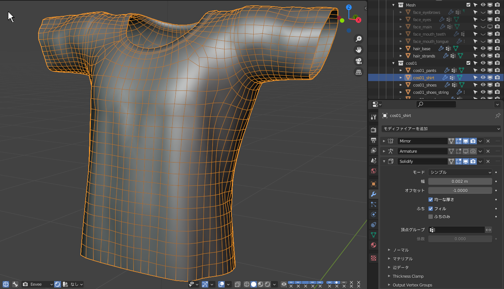Open the モード dropdown set to シンプル
This screenshot has width=504, height=289.
coord(460,172)
